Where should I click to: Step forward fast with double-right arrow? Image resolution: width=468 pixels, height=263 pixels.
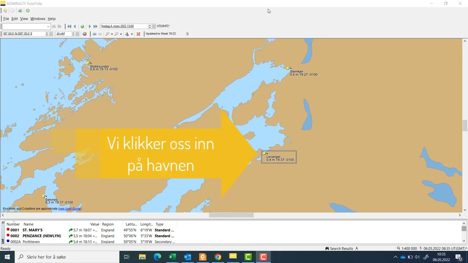[95, 26]
